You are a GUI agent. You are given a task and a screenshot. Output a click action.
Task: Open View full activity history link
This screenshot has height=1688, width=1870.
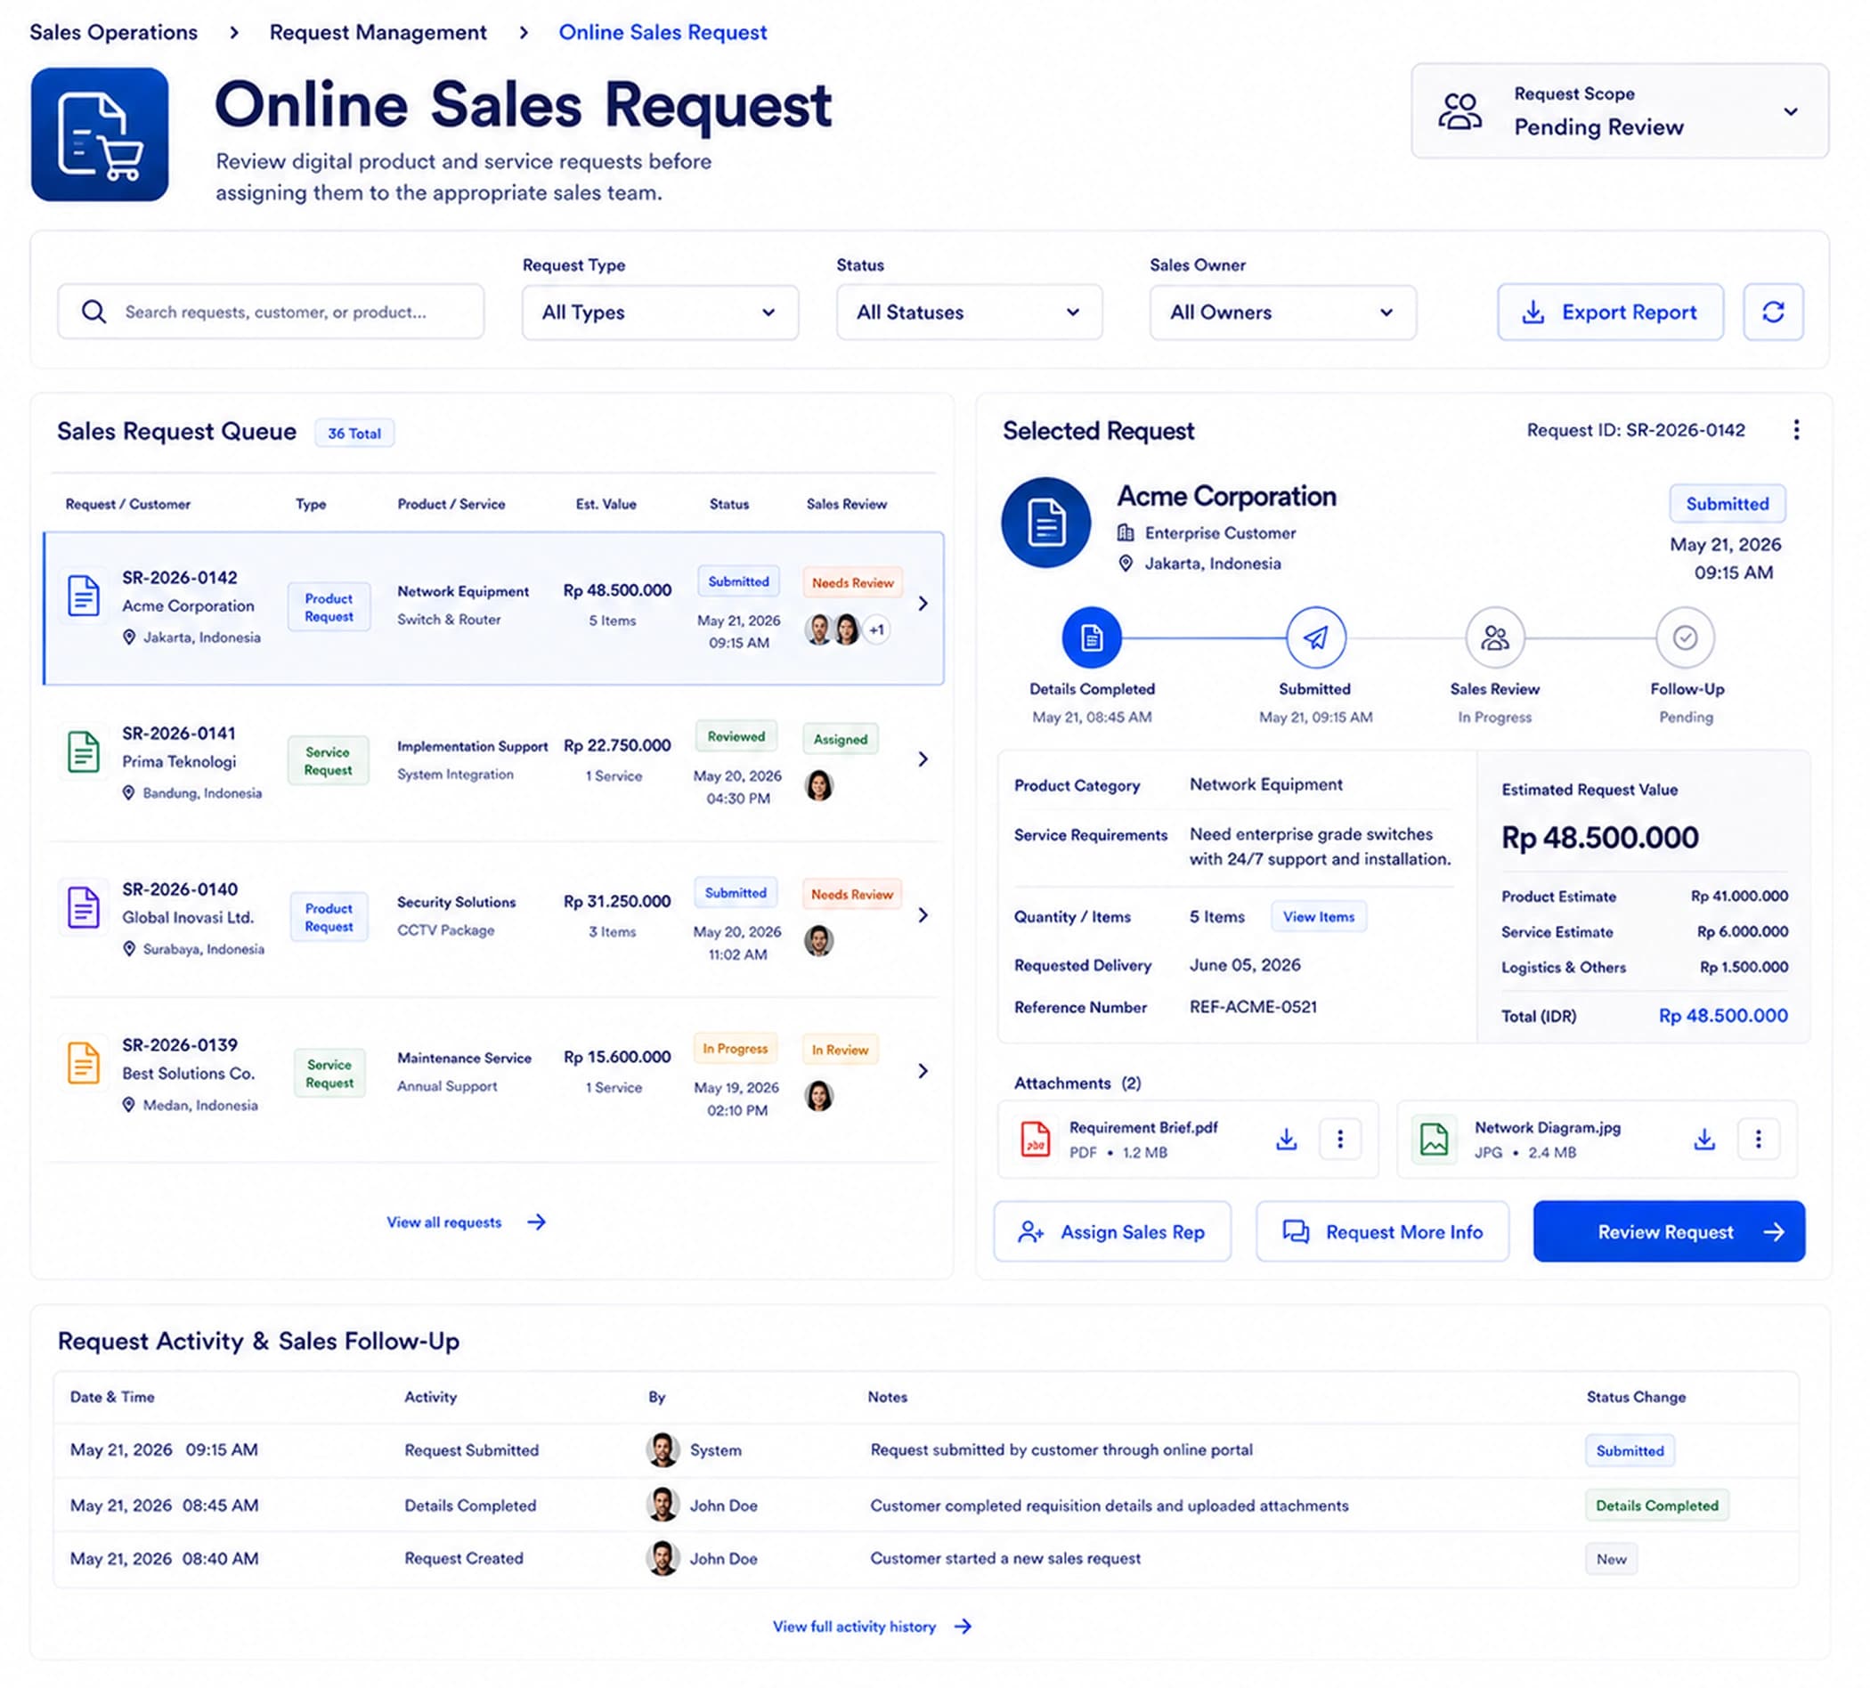[x=872, y=1627]
